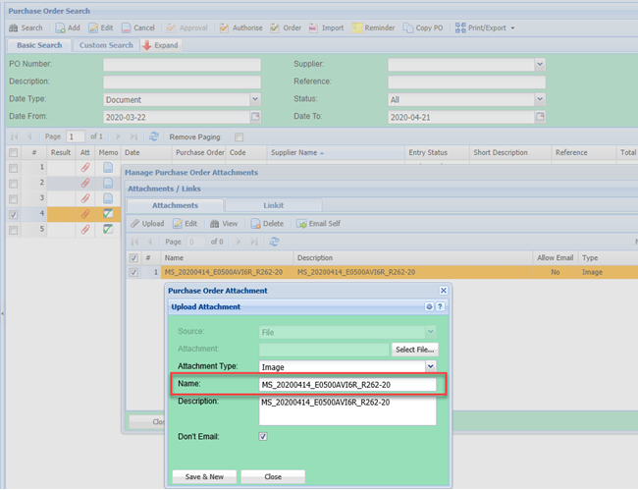
Task: Click Email Self in the attachments toolbar
Action: pos(317,224)
